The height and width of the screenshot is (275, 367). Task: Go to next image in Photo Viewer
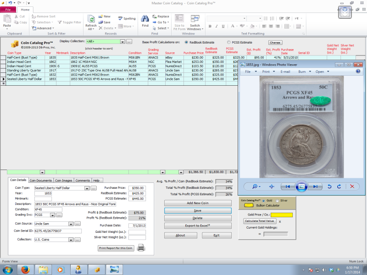[315, 187]
